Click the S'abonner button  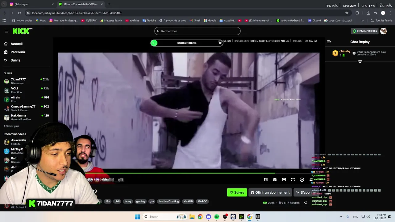point(306,192)
